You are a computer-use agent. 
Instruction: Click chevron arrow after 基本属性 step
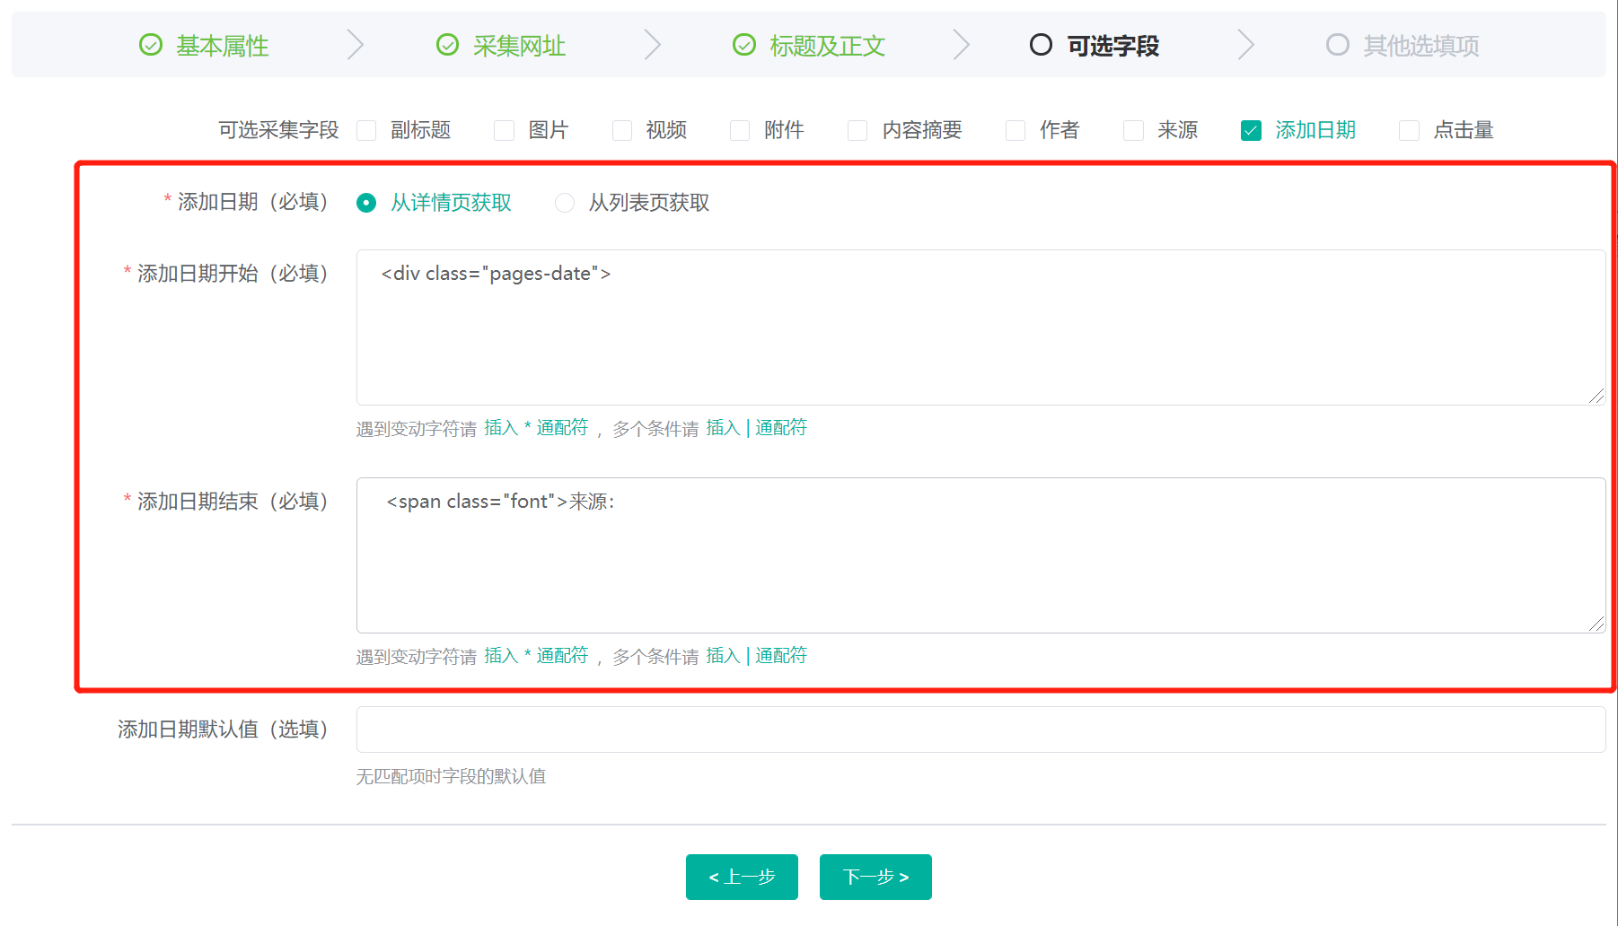click(356, 45)
